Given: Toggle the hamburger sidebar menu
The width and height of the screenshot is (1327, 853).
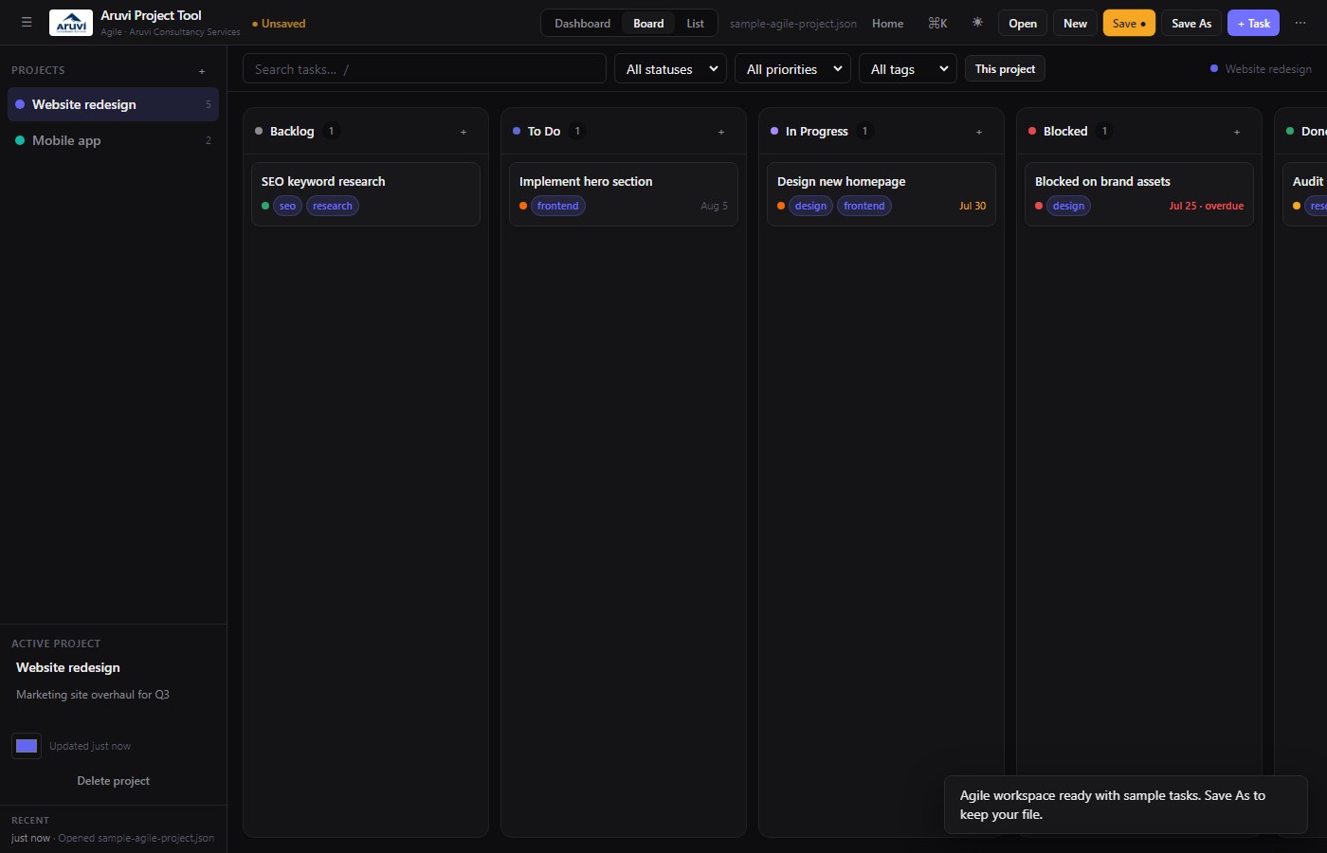Looking at the screenshot, I should tap(27, 23).
